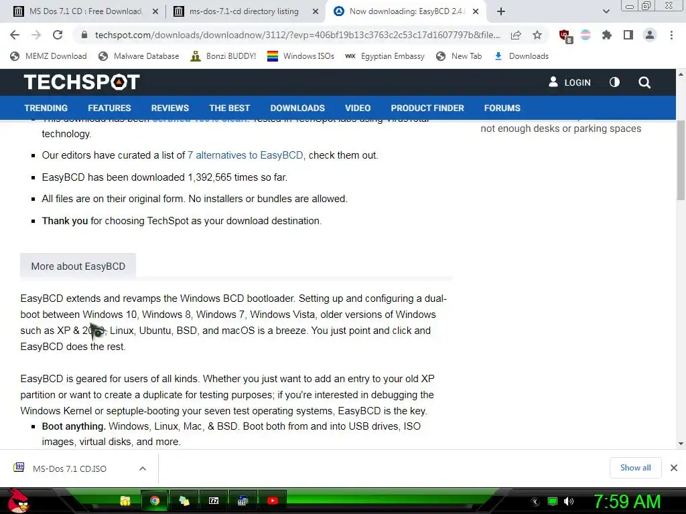The image size is (686, 514).
Task: Click the green monitor tray icon
Action: click(553, 501)
